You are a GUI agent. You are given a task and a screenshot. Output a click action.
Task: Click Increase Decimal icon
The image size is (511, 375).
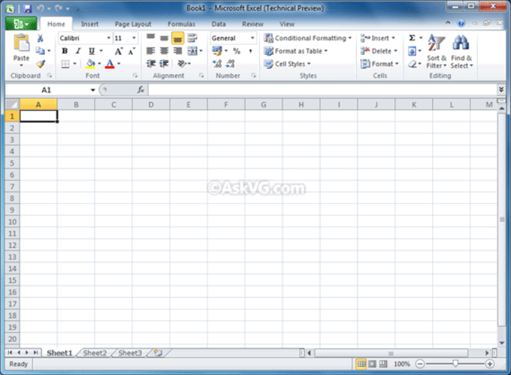pyautogui.click(x=217, y=64)
